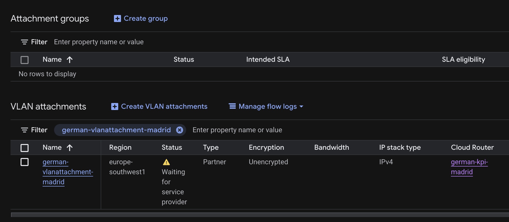Open the german-kpi-madrid Cloud Router link
The width and height of the screenshot is (509, 222).
coord(469,167)
